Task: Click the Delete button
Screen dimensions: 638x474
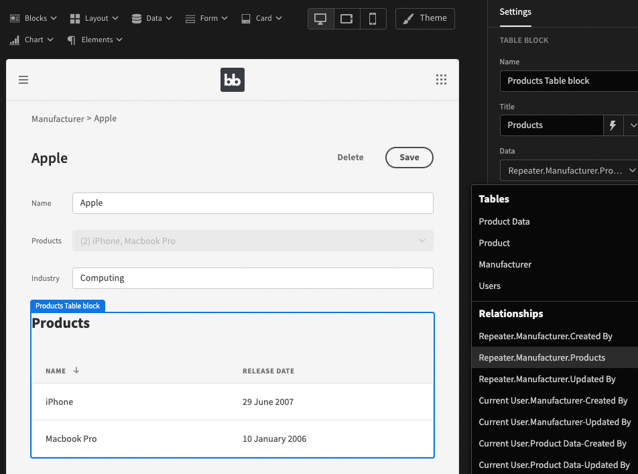Action: pyautogui.click(x=350, y=158)
